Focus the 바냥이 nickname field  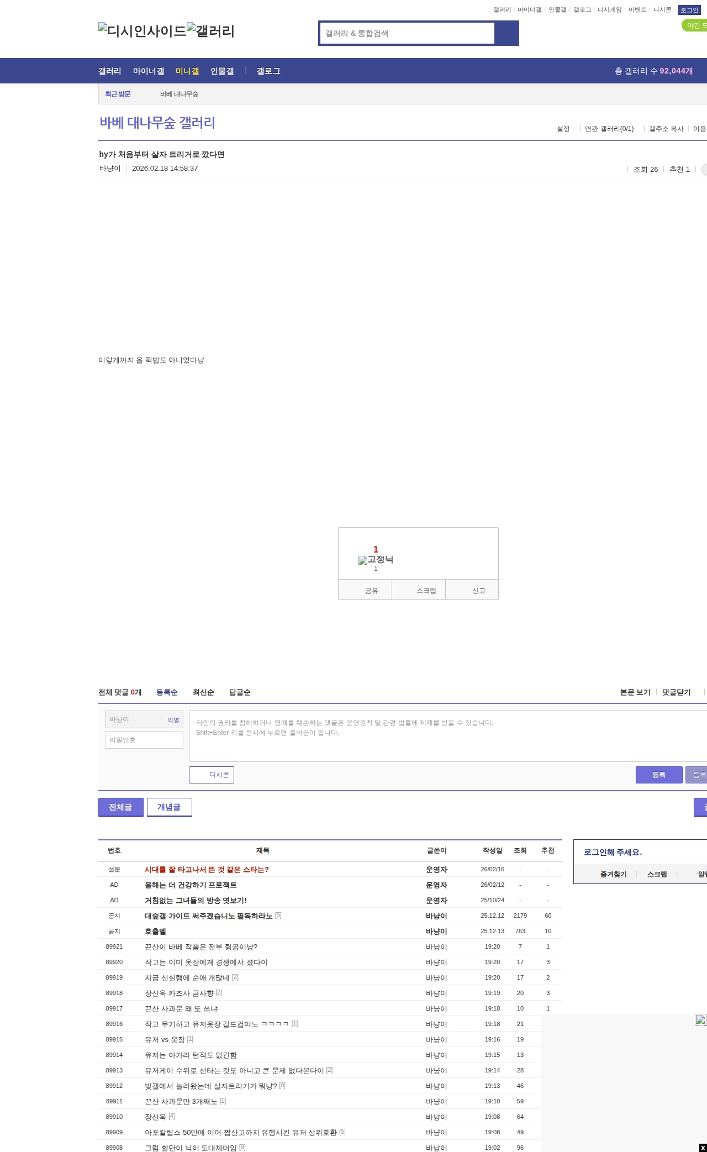(144, 719)
